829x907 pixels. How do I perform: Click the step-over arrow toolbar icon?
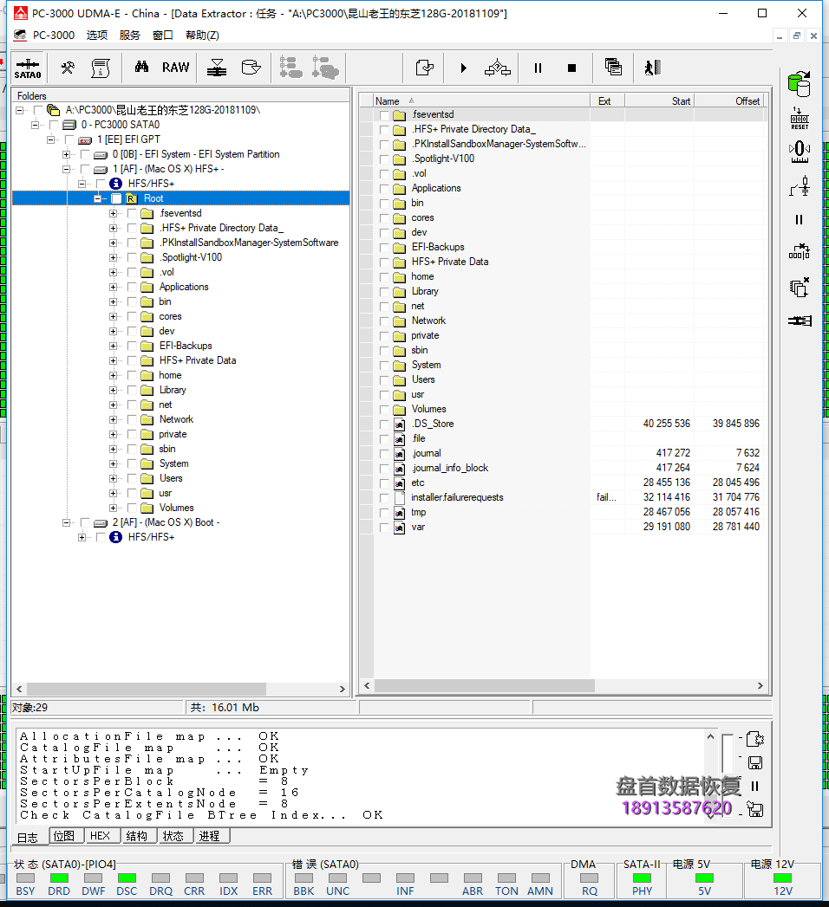497,68
